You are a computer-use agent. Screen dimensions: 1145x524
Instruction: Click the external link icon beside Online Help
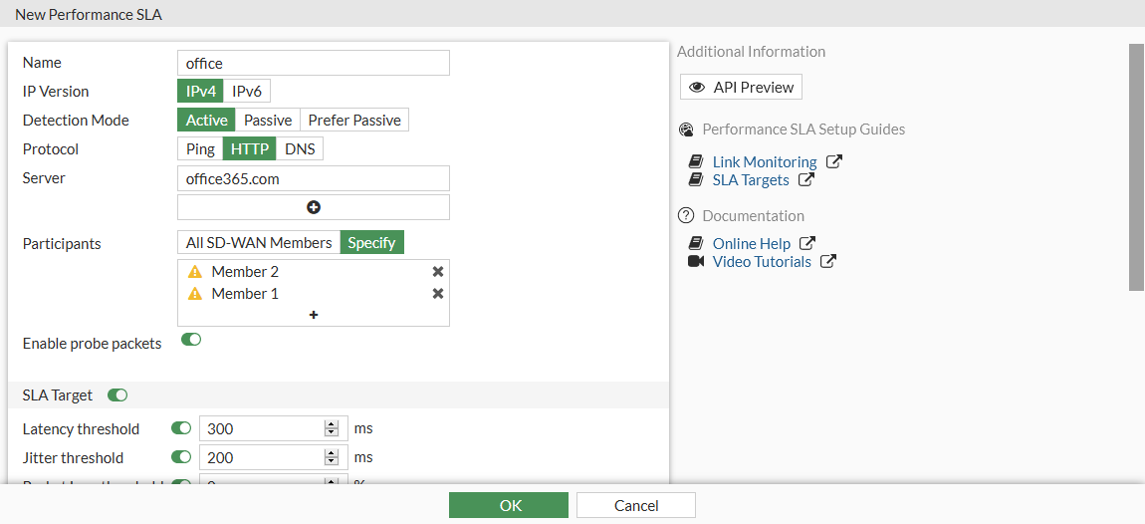point(808,243)
